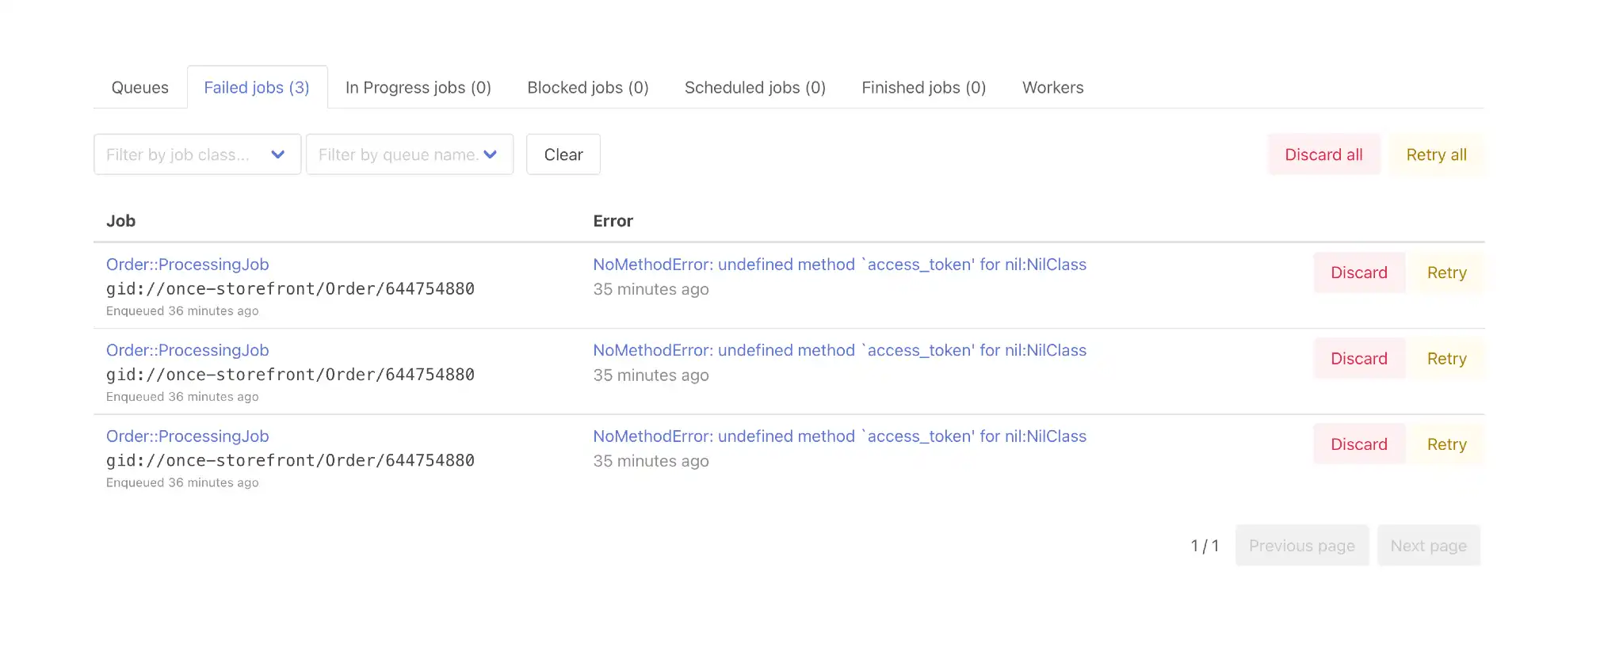
Task: View the first row's NoMethodError details
Action: tap(840, 265)
